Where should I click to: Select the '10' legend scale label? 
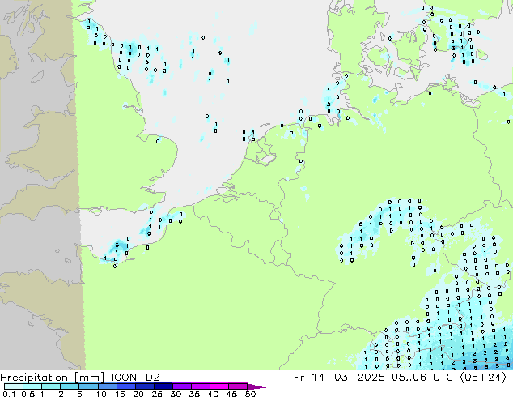pos(101,394)
